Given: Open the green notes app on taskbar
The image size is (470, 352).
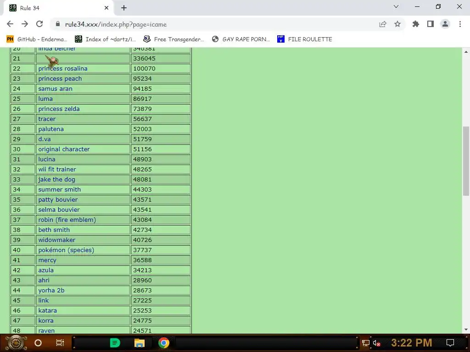Looking at the screenshot, I should click(x=115, y=343).
